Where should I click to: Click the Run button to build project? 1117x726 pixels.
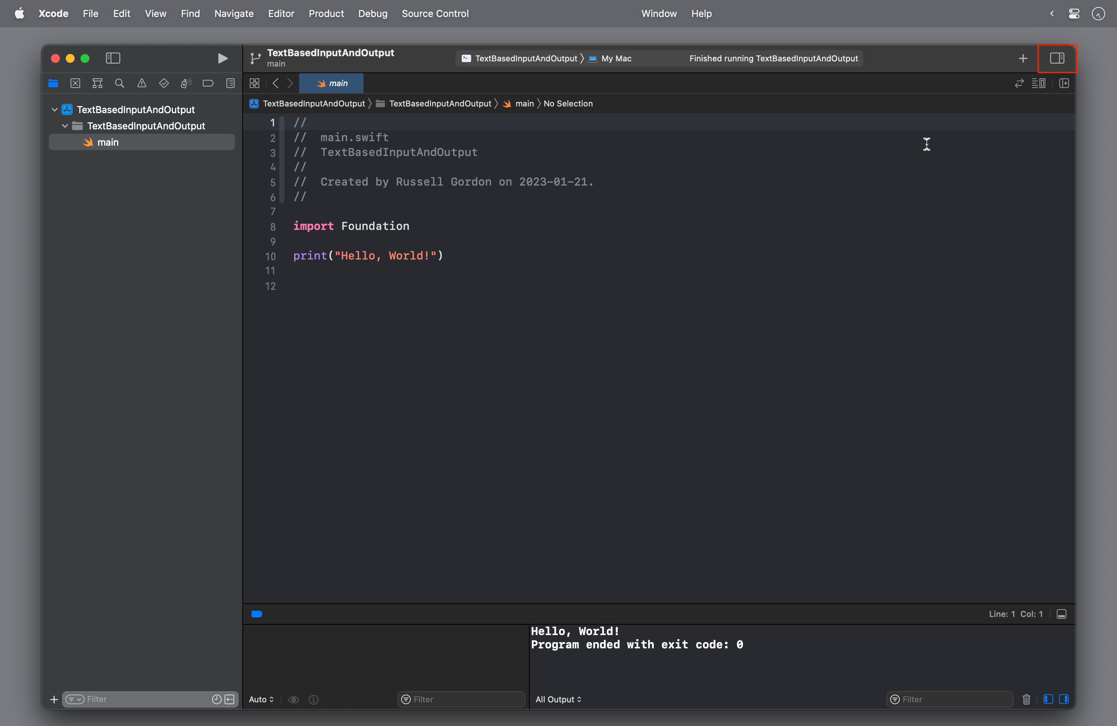click(223, 58)
